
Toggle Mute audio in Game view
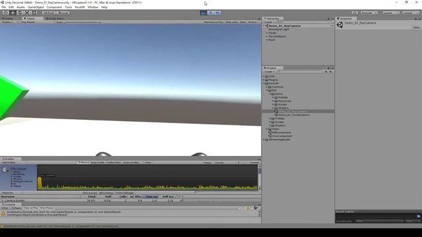[231, 22]
